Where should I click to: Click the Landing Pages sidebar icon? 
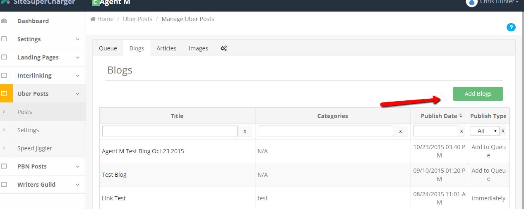(4, 57)
